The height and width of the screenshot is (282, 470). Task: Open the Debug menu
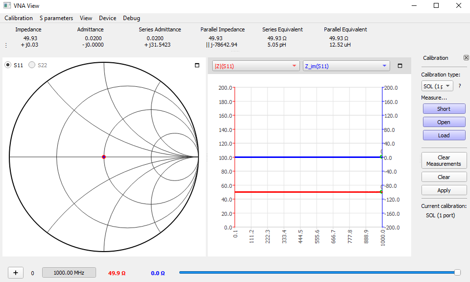point(131,18)
